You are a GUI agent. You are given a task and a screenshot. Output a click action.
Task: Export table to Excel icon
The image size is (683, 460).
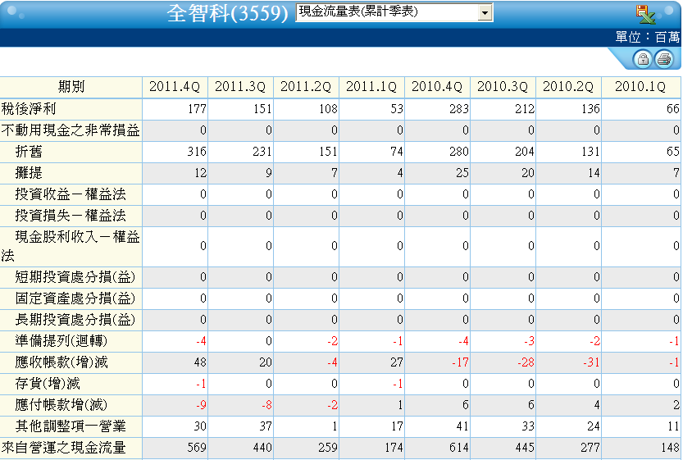[645, 14]
